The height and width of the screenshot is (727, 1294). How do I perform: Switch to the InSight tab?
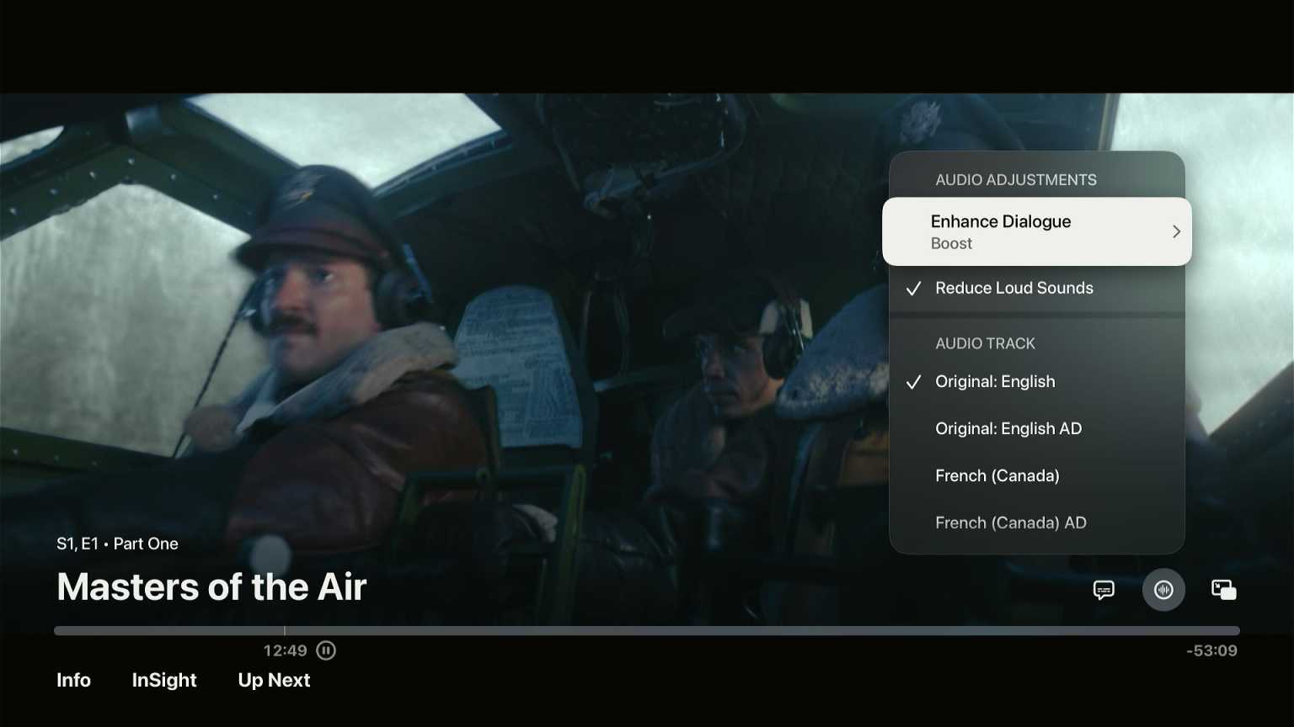(163, 680)
